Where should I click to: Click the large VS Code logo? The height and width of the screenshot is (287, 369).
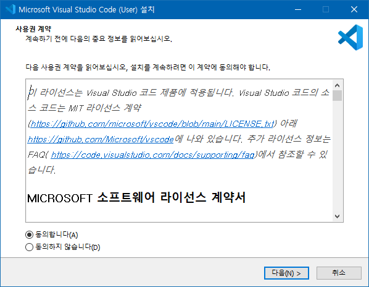pos(350,37)
